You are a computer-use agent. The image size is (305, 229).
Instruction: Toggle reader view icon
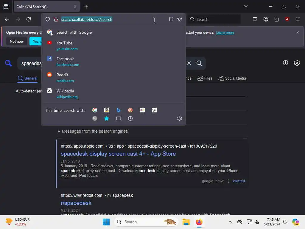click(x=171, y=19)
